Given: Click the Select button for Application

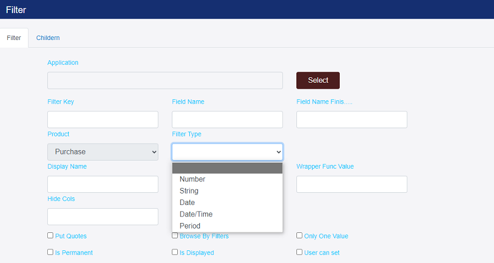Looking at the screenshot, I should (x=318, y=80).
